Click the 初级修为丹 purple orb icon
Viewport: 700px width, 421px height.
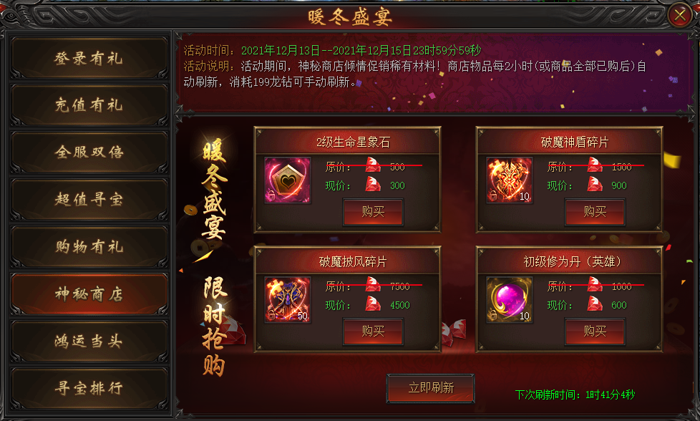coord(510,299)
